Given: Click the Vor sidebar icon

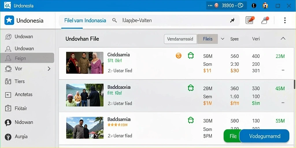Looking at the screenshot, I should (x=8, y=69).
